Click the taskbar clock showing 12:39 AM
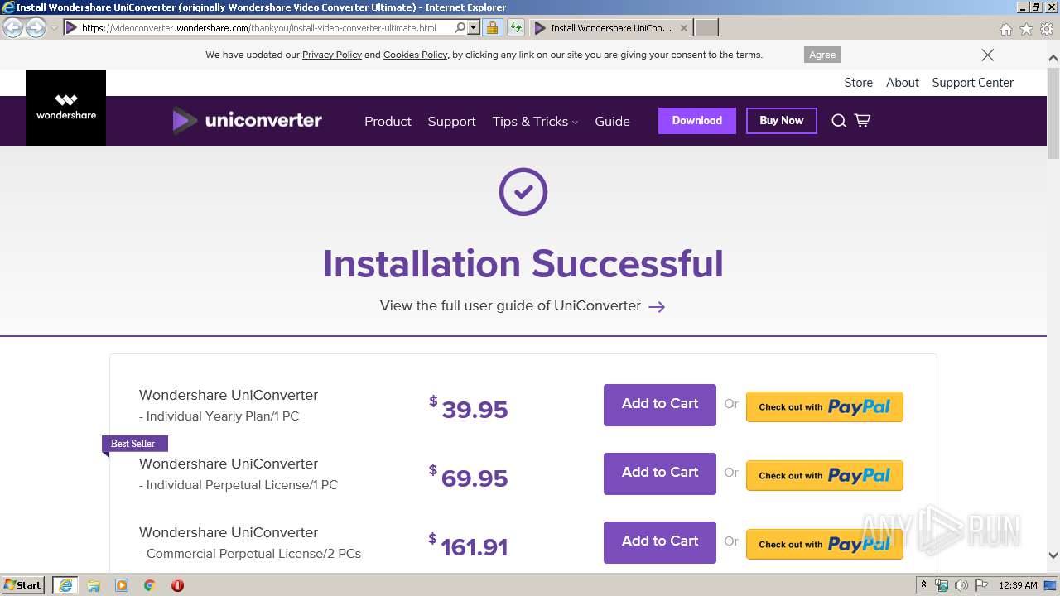Screen dimensions: 1060x596 (x=1018, y=585)
